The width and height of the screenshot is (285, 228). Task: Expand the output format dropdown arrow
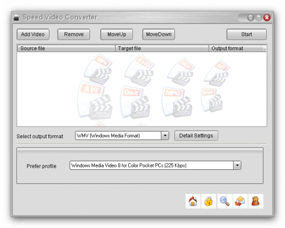pos(165,136)
